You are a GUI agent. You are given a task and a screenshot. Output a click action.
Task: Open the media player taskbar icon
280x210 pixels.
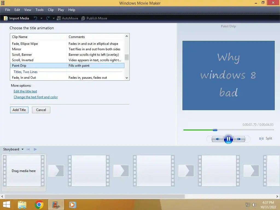point(72,205)
